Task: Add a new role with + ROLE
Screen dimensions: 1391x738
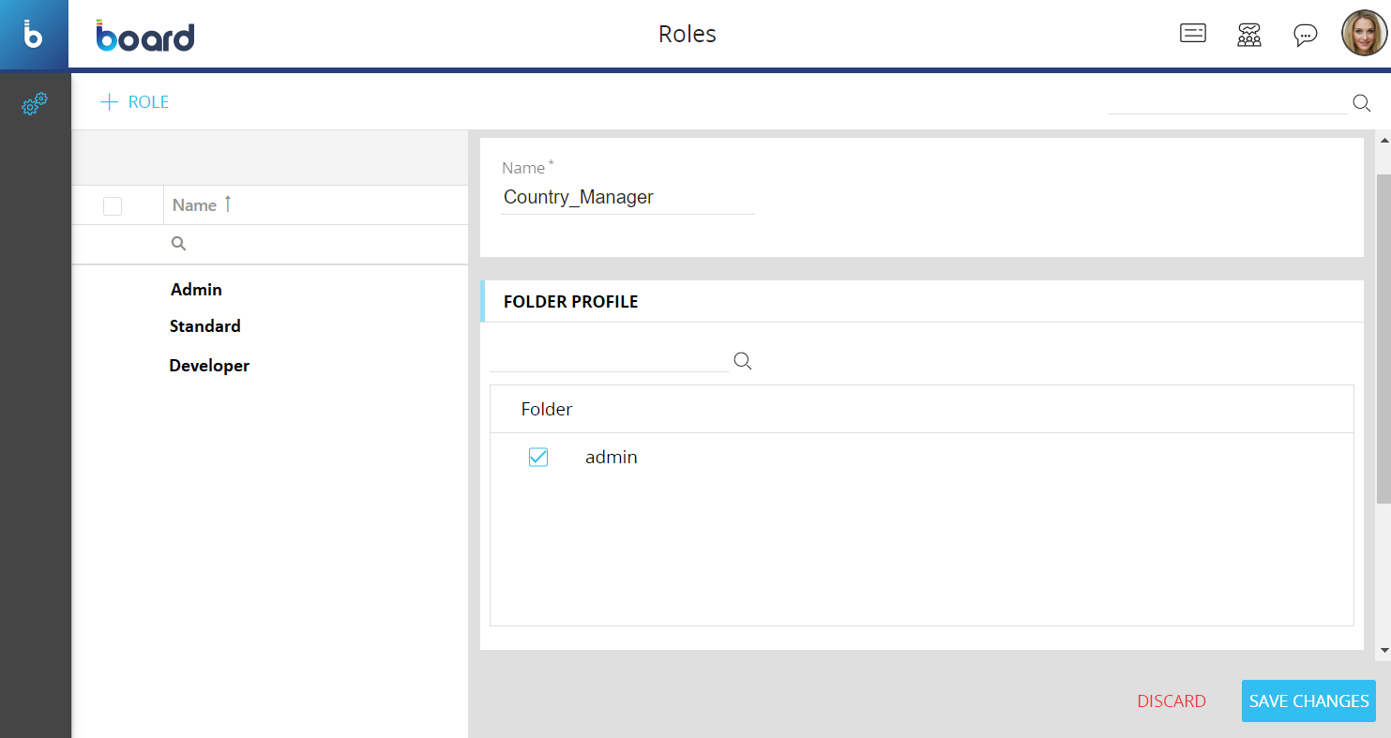Action: click(135, 102)
